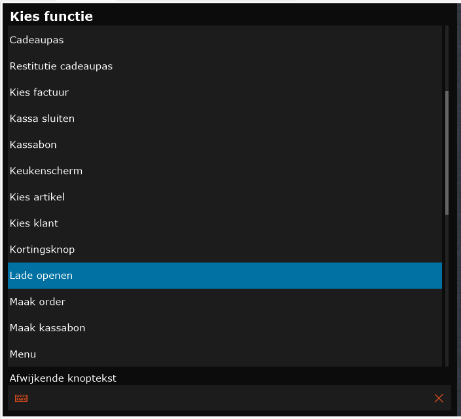Pick the Menu function entry
The width and height of the screenshot is (461, 419).
click(x=225, y=354)
